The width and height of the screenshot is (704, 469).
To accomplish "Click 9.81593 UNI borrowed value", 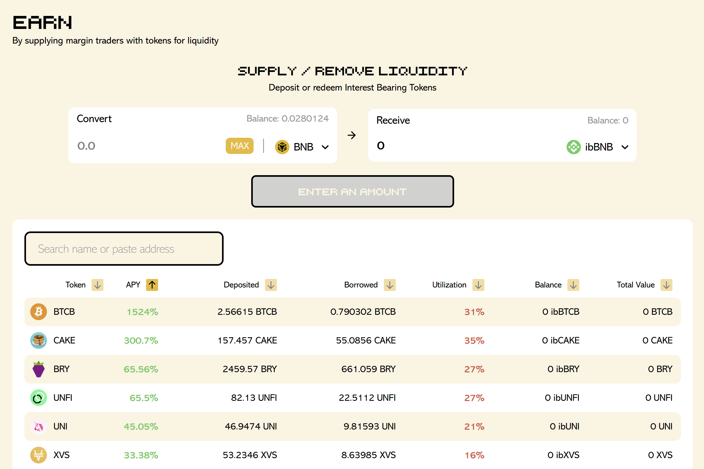I will tap(370, 427).
